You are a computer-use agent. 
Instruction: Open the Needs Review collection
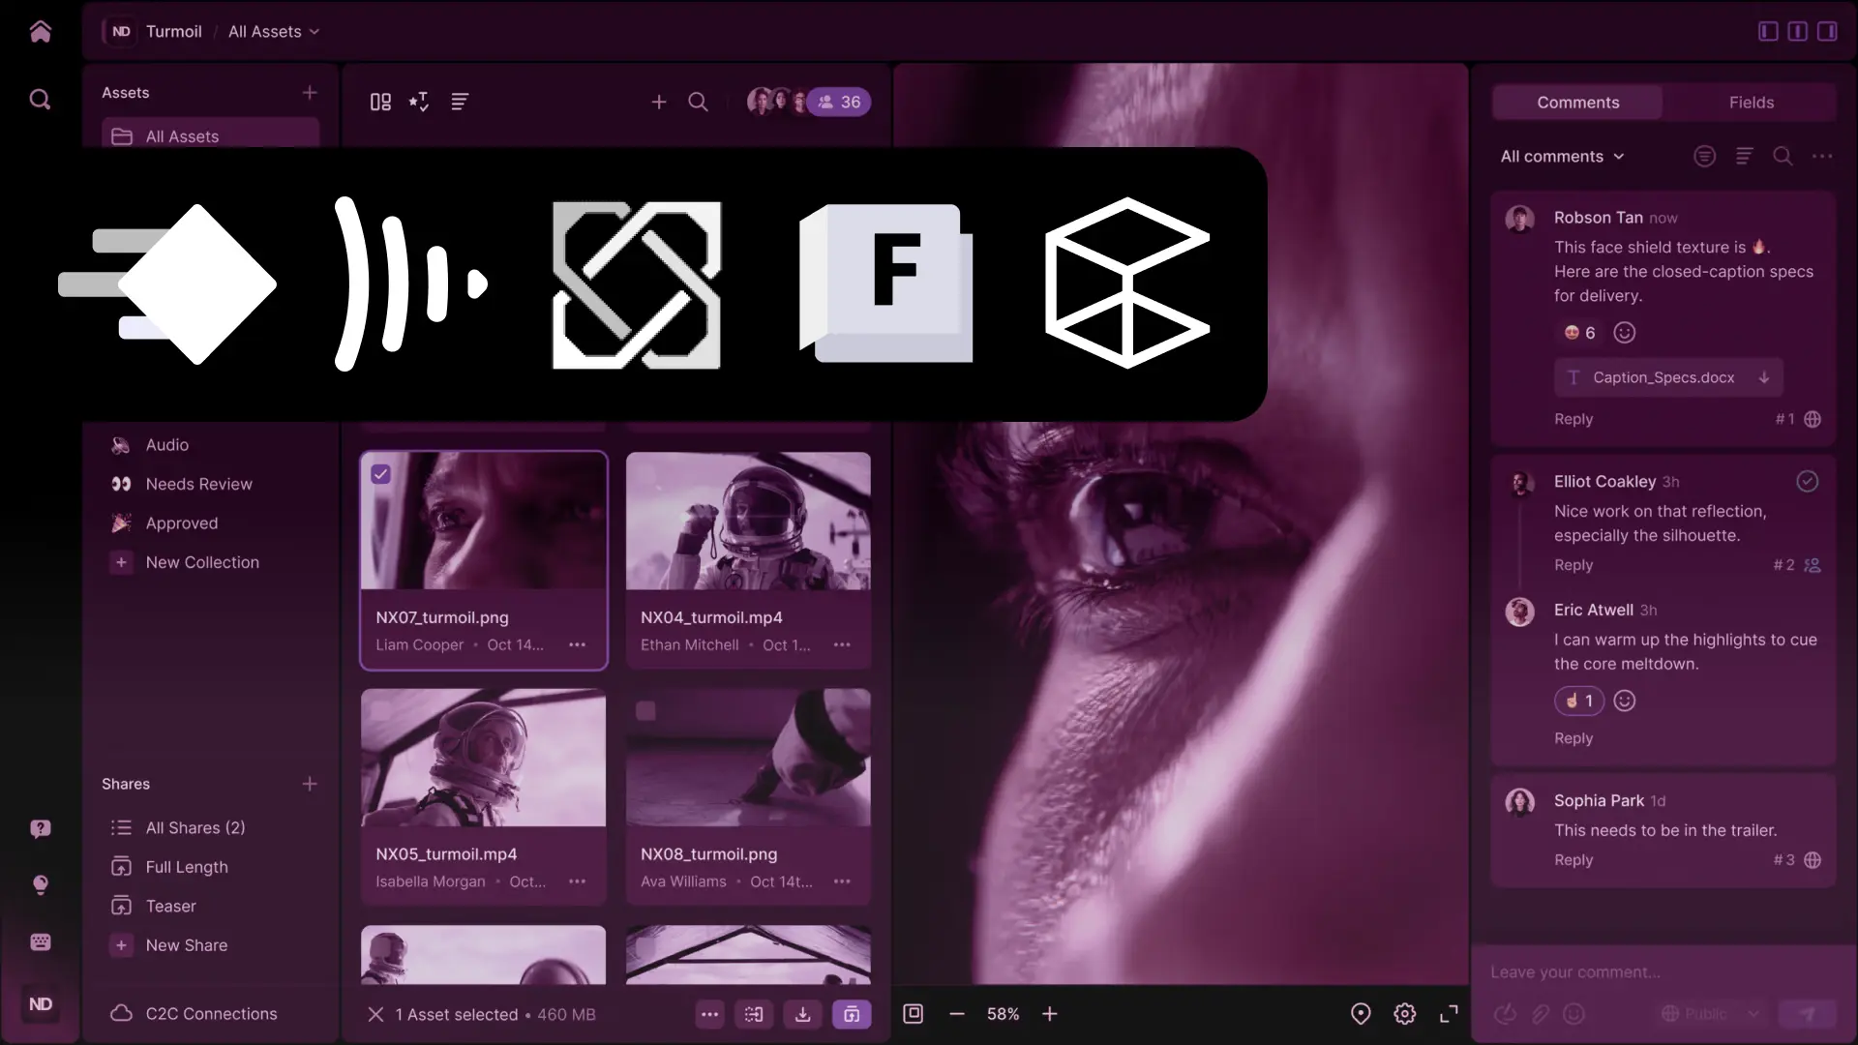coord(198,484)
